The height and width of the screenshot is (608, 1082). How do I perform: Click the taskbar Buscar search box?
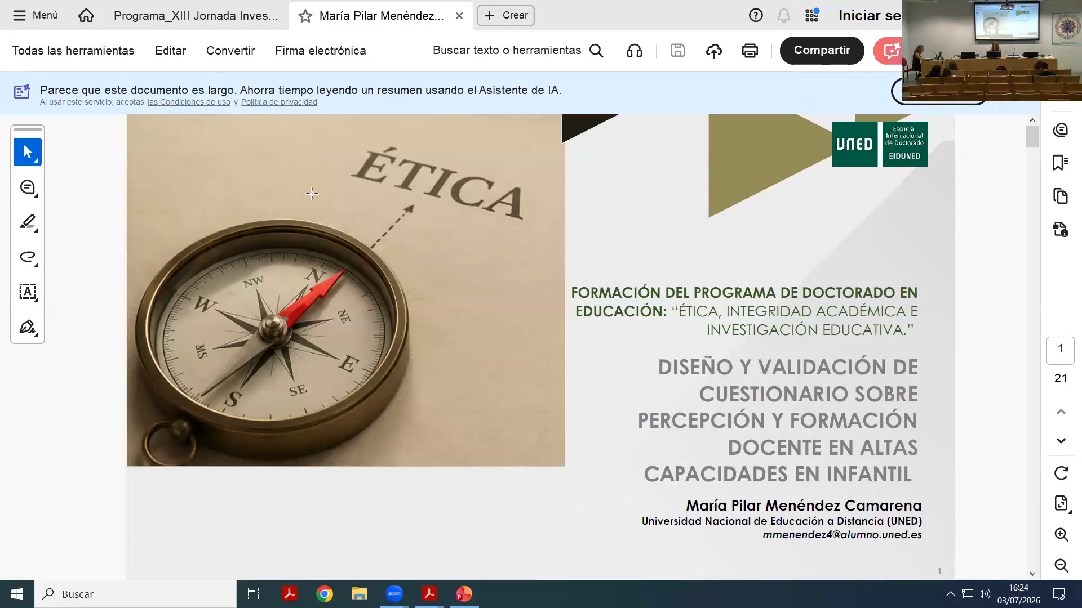point(135,594)
